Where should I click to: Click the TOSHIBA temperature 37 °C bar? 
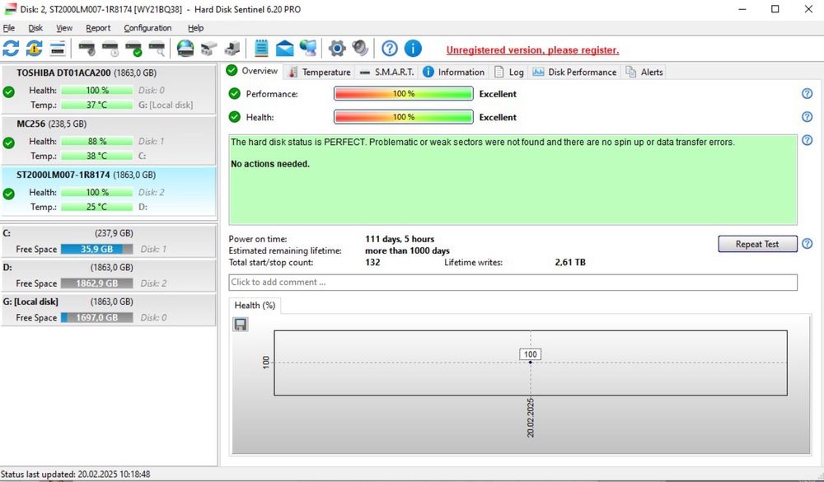(x=96, y=105)
